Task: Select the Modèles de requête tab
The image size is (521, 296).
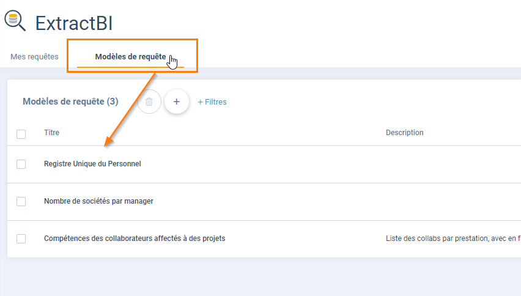Action: pos(130,57)
